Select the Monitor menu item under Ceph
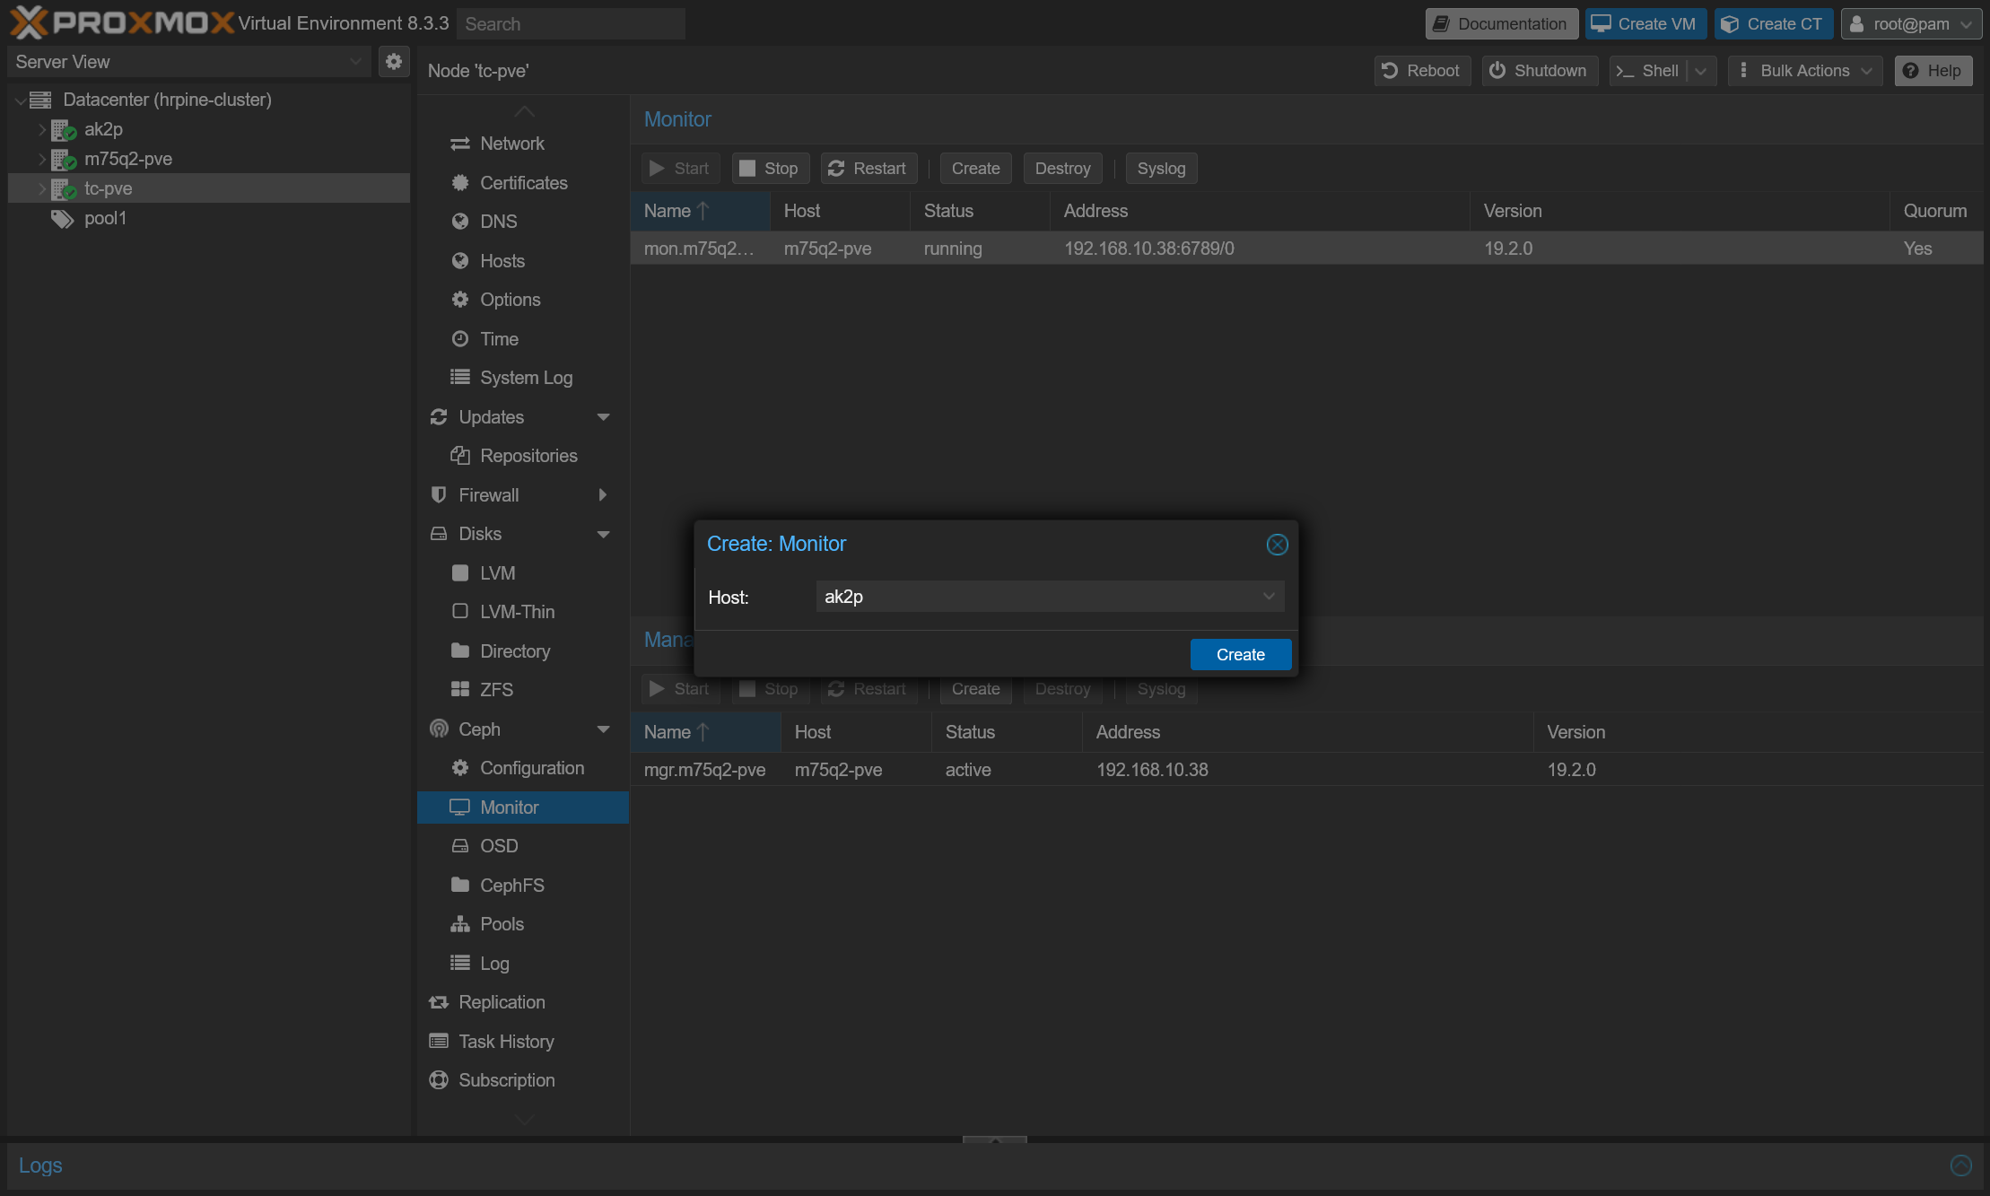The height and width of the screenshot is (1196, 1990). (x=523, y=808)
